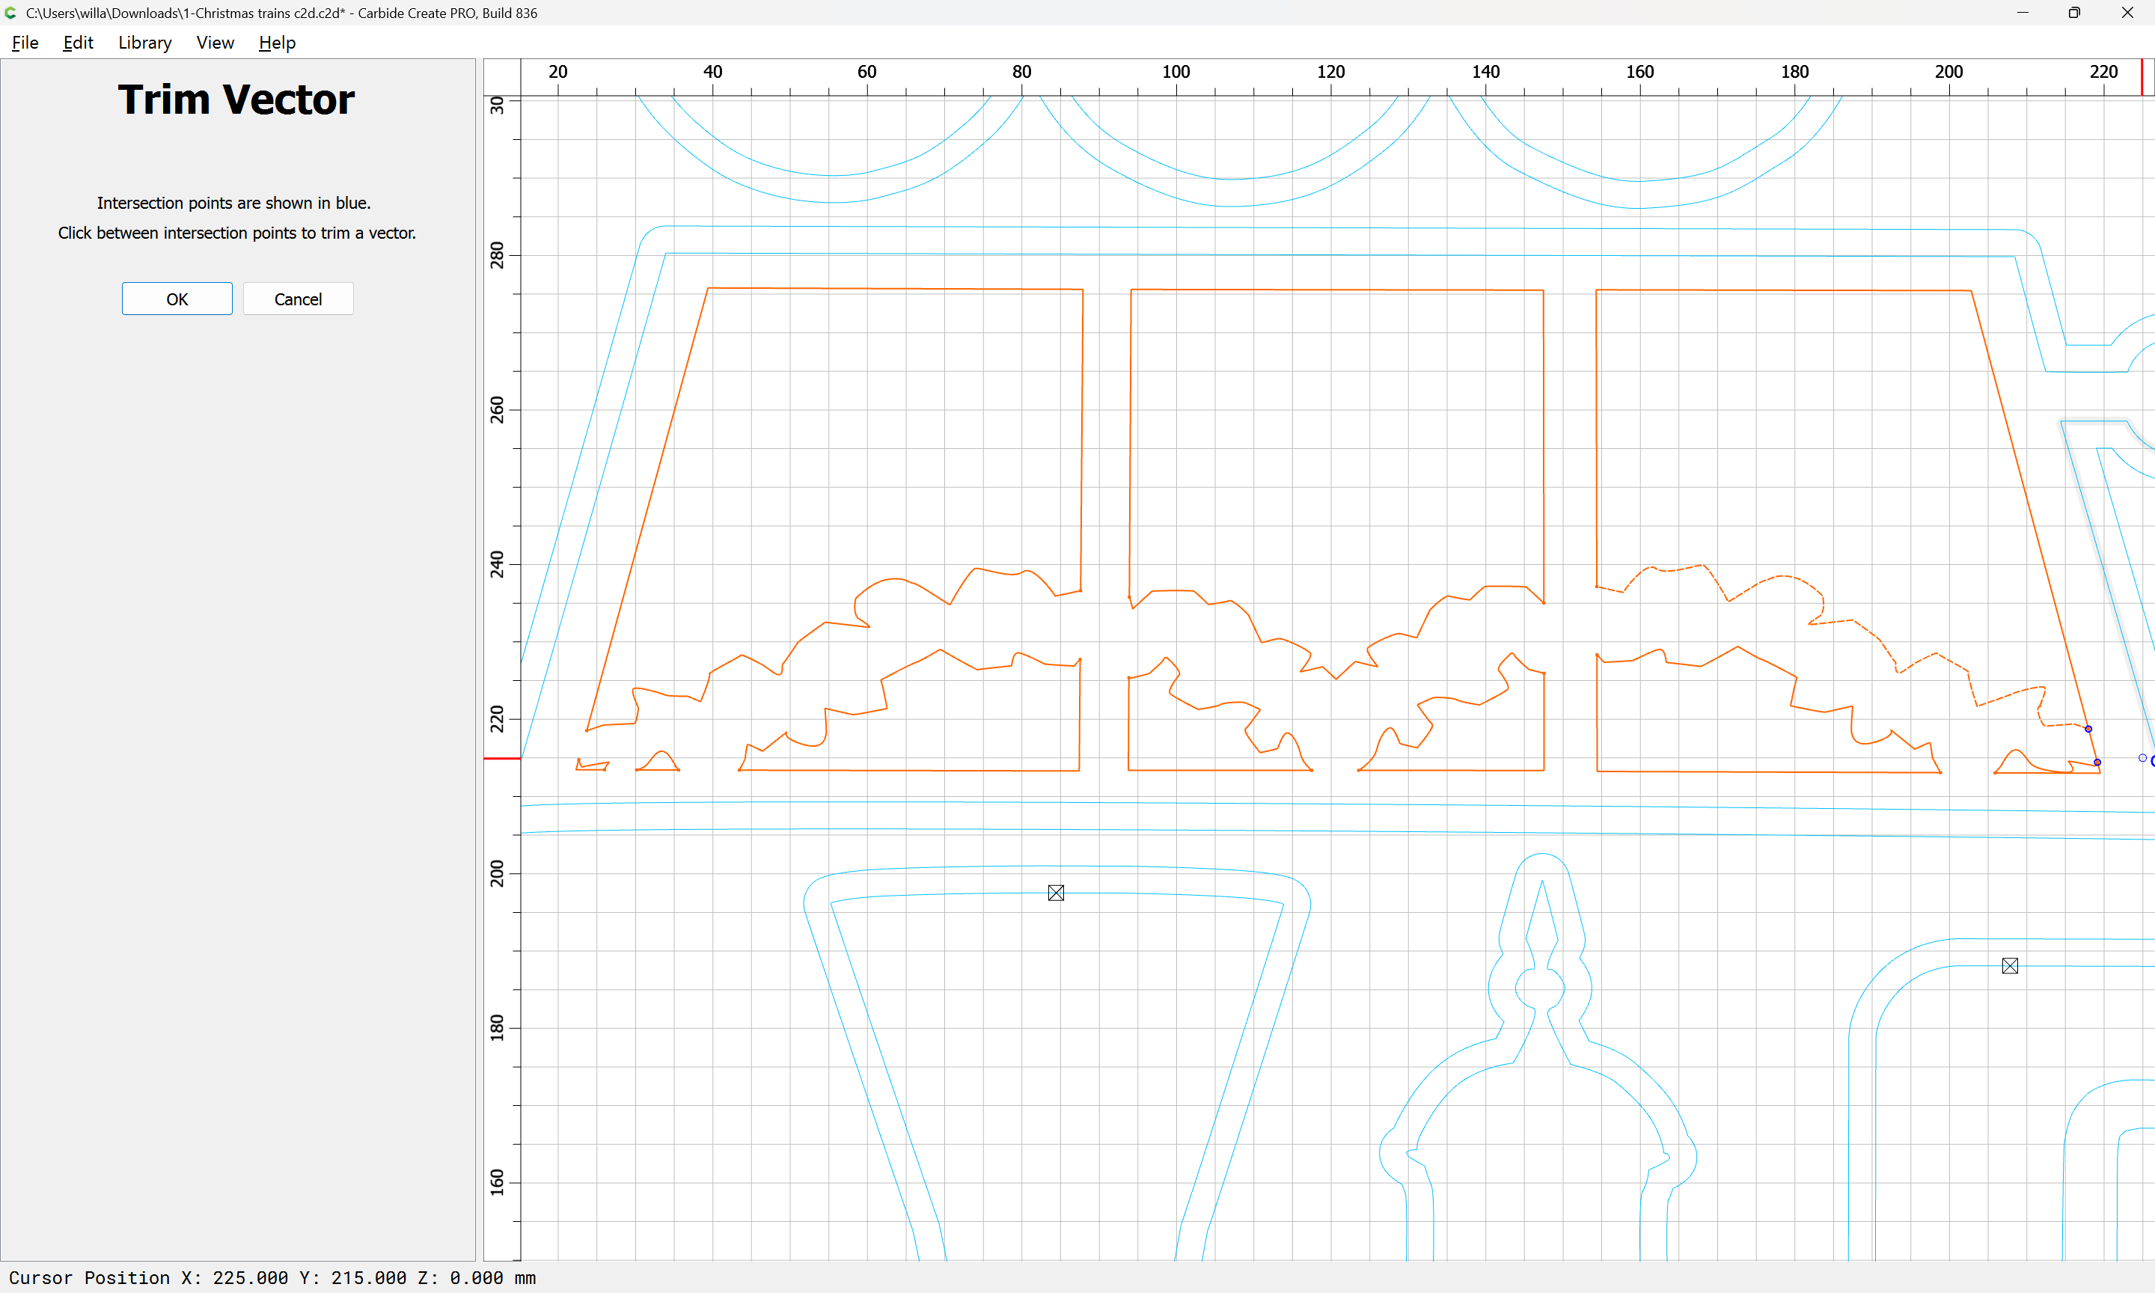Screen dimensions: 2155x1293
Task: Click the crossed-box marker on the lower-right rounded shape
Action: tap(2010, 965)
